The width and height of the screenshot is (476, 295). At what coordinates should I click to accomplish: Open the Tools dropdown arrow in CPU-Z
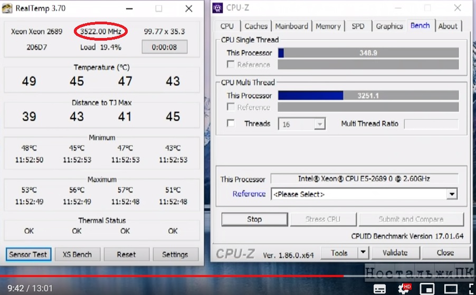coord(363,252)
